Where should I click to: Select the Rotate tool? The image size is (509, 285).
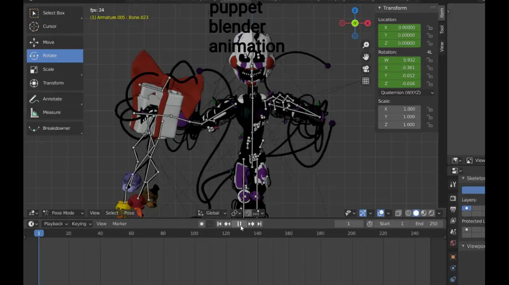(55, 56)
